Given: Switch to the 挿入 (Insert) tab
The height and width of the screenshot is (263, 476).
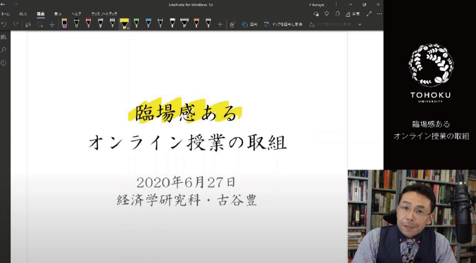Looking at the screenshot, I should coord(23,14).
